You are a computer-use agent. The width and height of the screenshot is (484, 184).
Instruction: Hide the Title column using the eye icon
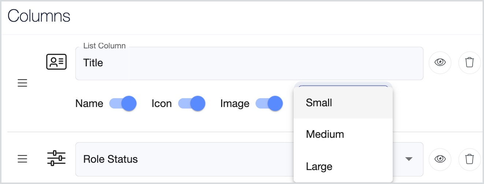click(x=440, y=62)
